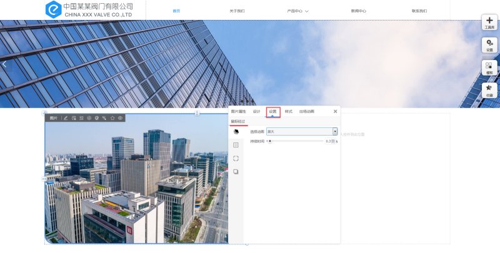Image resolution: width=500 pixels, height=253 pixels.
Task: Click the grid layout icon in side panel
Action: (x=236, y=145)
